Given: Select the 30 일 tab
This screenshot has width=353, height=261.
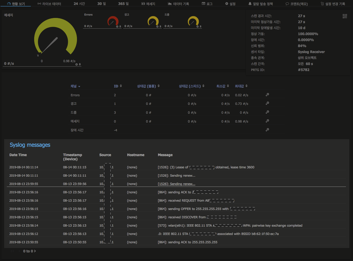Looking at the screenshot, I should [101, 4].
